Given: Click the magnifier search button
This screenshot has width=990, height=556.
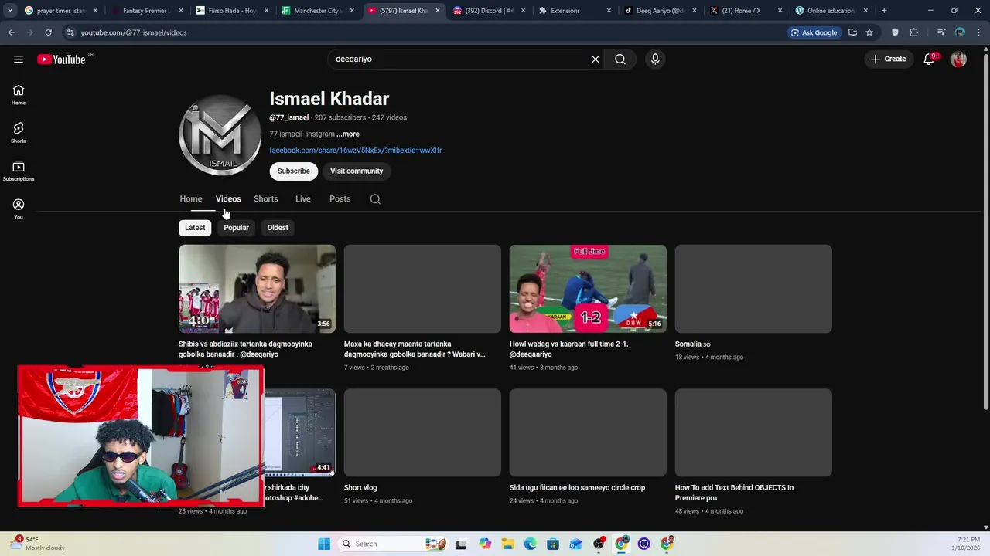Looking at the screenshot, I should (x=620, y=59).
